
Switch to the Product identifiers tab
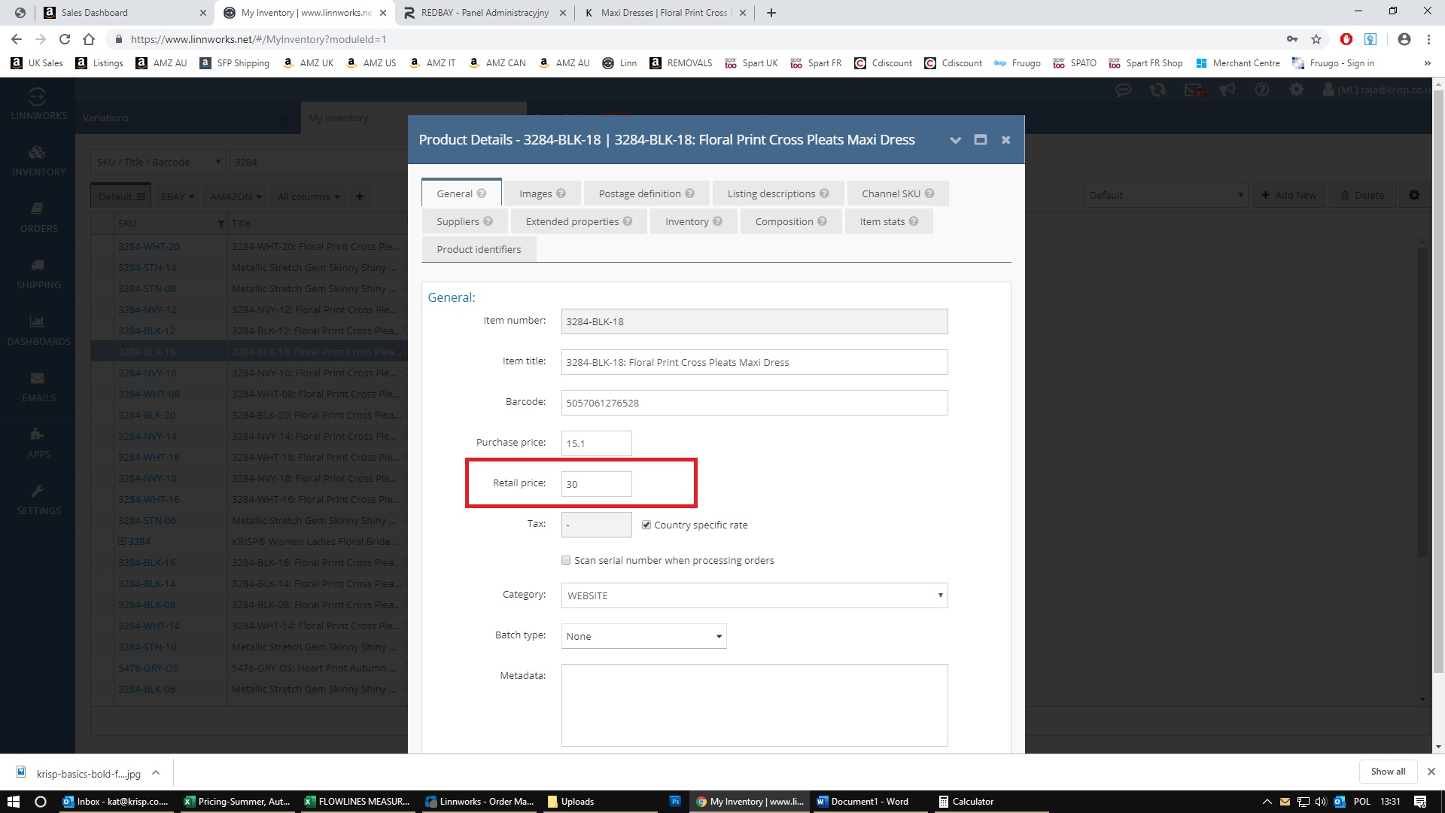tap(479, 249)
